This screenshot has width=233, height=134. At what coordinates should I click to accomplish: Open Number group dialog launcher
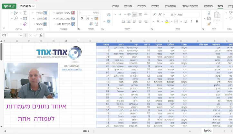(79, 29)
